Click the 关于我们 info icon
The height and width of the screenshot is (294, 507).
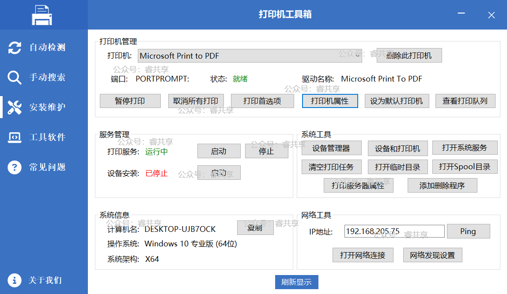pyautogui.click(x=15, y=280)
